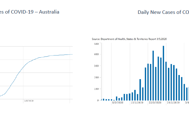Click the first bar at the chart's left edge
This screenshot has height=116, width=189.
tap(101, 100)
